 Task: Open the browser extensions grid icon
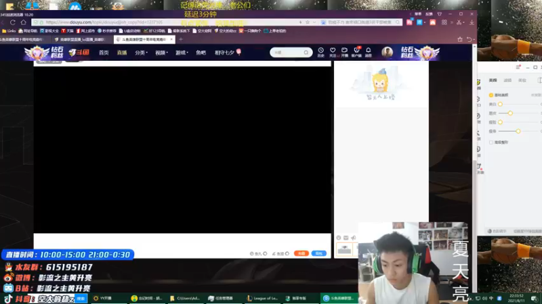coord(444,22)
